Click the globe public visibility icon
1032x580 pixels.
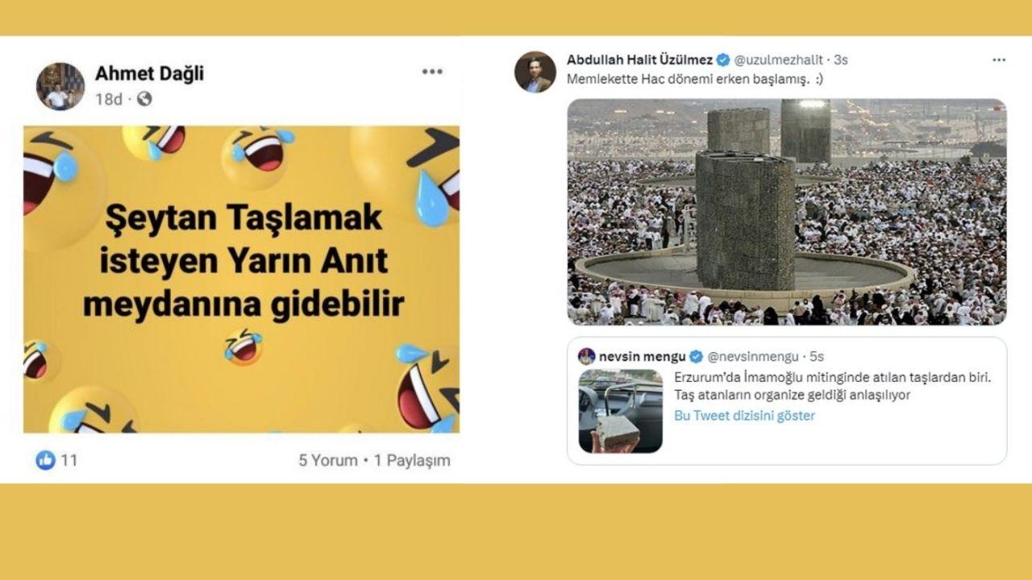coord(144,99)
